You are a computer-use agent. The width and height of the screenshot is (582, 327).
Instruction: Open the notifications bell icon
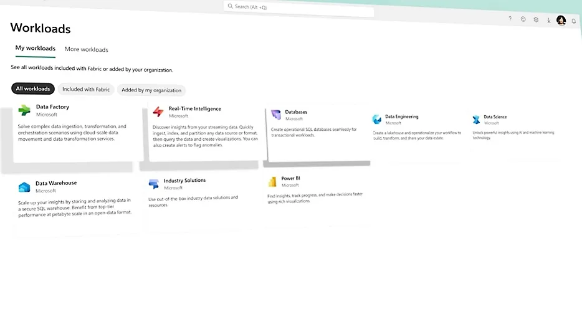tap(574, 21)
